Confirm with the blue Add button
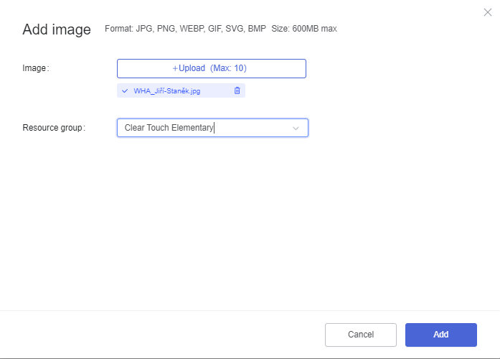Image resolution: width=500 pixels, height=359 pixels. (x=441, y=335)
